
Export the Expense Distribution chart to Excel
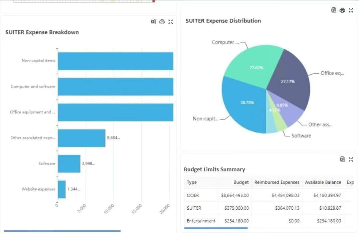click(x=333, y=10)
